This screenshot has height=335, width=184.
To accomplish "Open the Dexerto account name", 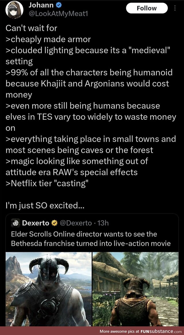I will [35, 223].
